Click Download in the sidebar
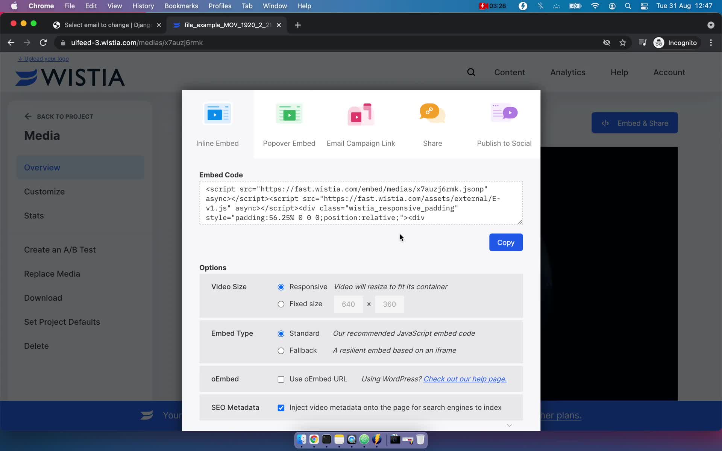This screenshot has height=451, width=722. tap(43, 298)
